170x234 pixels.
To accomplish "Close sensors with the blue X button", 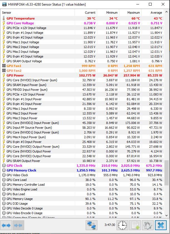I will pos(161,225).
